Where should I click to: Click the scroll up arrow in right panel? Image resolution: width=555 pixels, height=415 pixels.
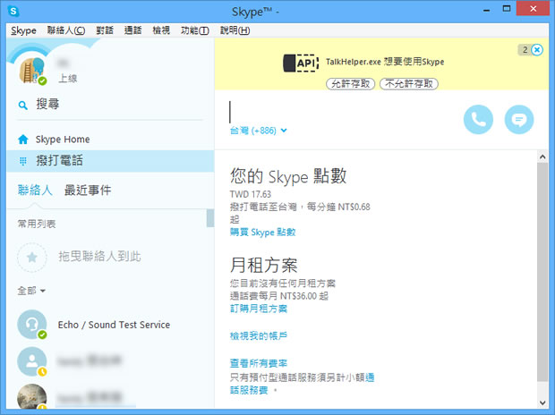542,157
